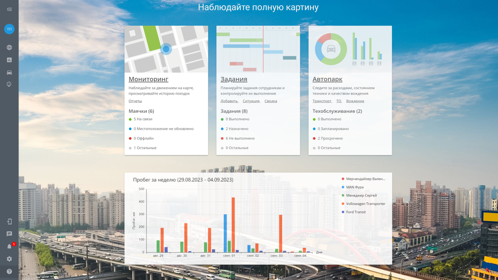The image size is (498, 280).
Task: Click the Ситуация link
Action: tap(251, 101)
